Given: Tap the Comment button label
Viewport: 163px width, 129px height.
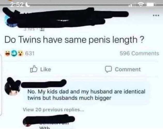Looking at the screenshot, I should click(x=128, y=69).
